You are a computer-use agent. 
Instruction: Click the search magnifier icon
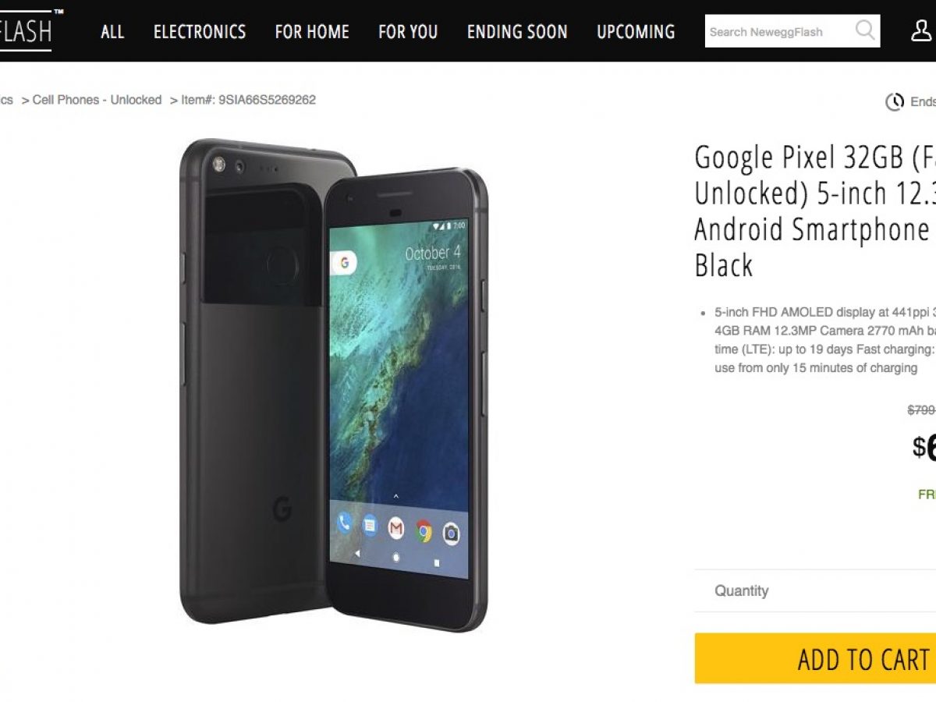coord(864,30)
